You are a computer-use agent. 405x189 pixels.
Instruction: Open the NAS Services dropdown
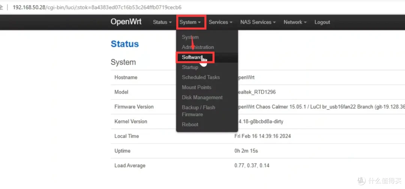(x=258, y=22)
